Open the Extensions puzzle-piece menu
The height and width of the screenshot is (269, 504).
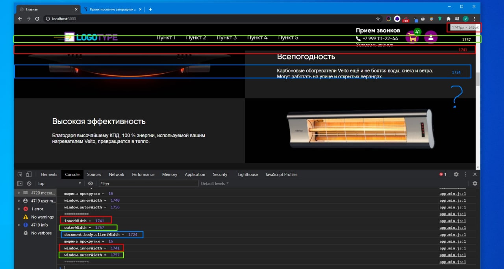(x=448, y=19)
